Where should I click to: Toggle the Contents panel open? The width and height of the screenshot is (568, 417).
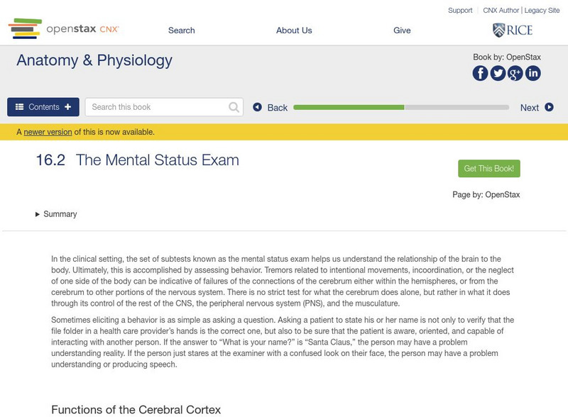point(43,107)
